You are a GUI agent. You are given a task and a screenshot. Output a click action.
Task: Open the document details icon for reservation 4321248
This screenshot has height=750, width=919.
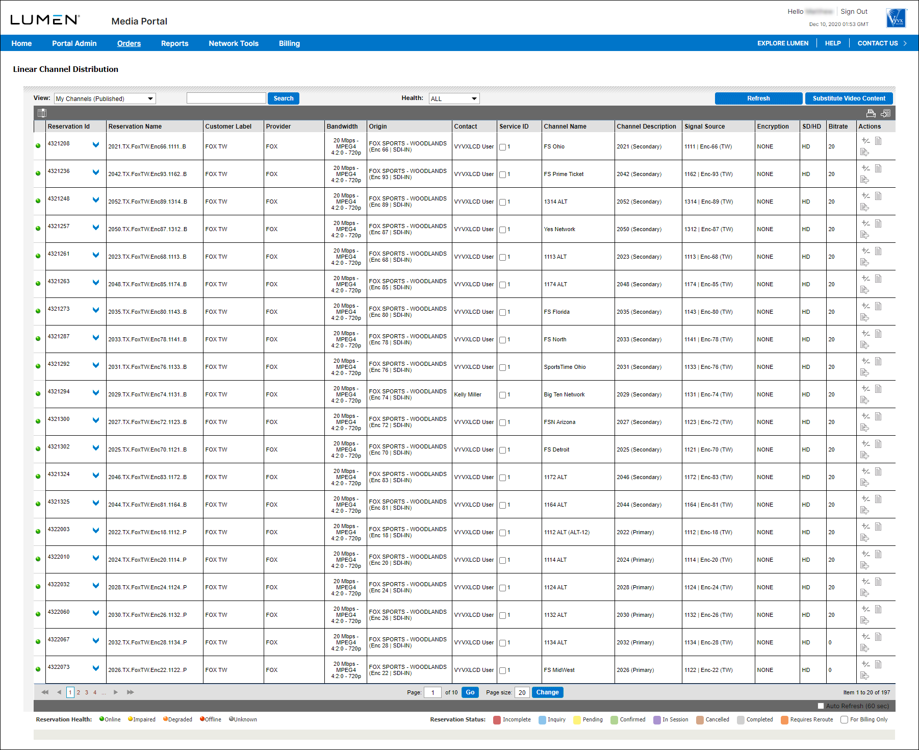coord(878,196)
